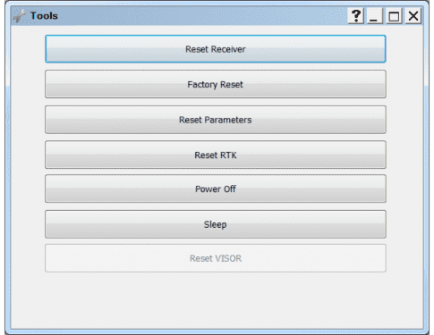Restore defaults using Factory Reset
Viewport: 434px width, 335px height.
click(216, 84)
